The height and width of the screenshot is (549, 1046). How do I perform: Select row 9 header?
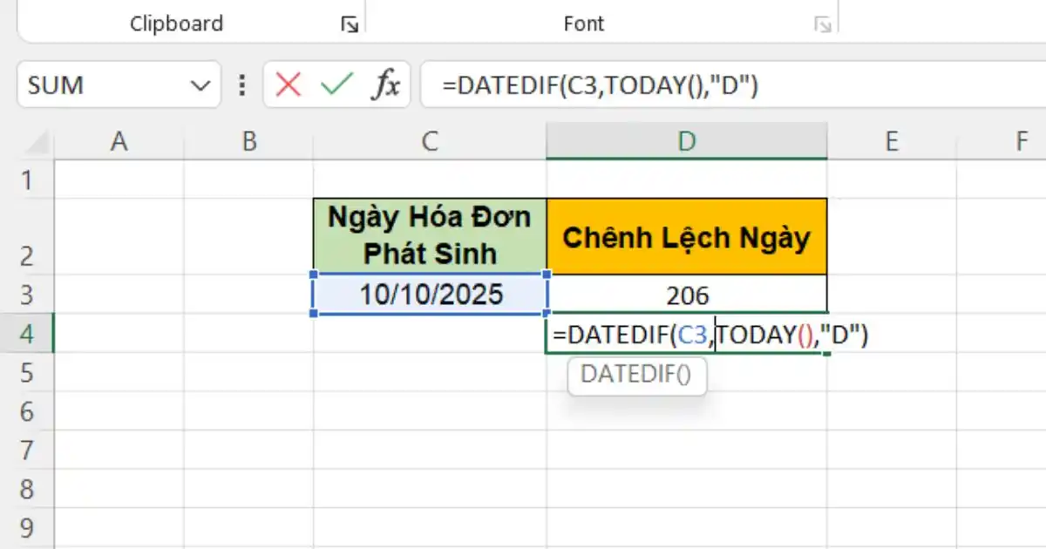tap(27, 525)
